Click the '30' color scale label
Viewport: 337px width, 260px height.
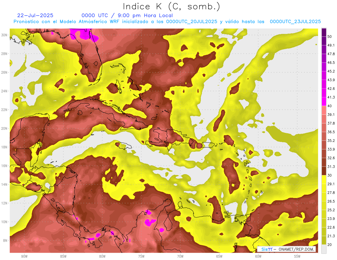click(330, 175)
